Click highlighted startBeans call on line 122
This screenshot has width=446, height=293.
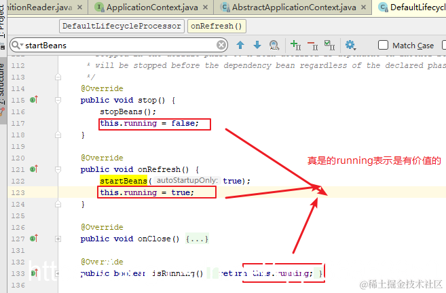pos(124,181)
